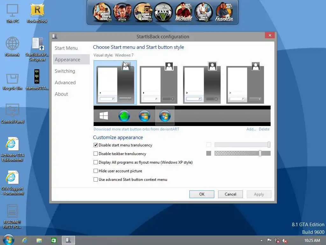Open the taskbar gray color swatch

click(x=209, y=153)
